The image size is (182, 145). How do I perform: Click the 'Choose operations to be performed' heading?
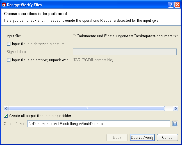pos(35,14)
